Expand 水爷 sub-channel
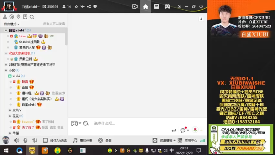Viewport: 275px width, 155px height. (x=10, y=110)
